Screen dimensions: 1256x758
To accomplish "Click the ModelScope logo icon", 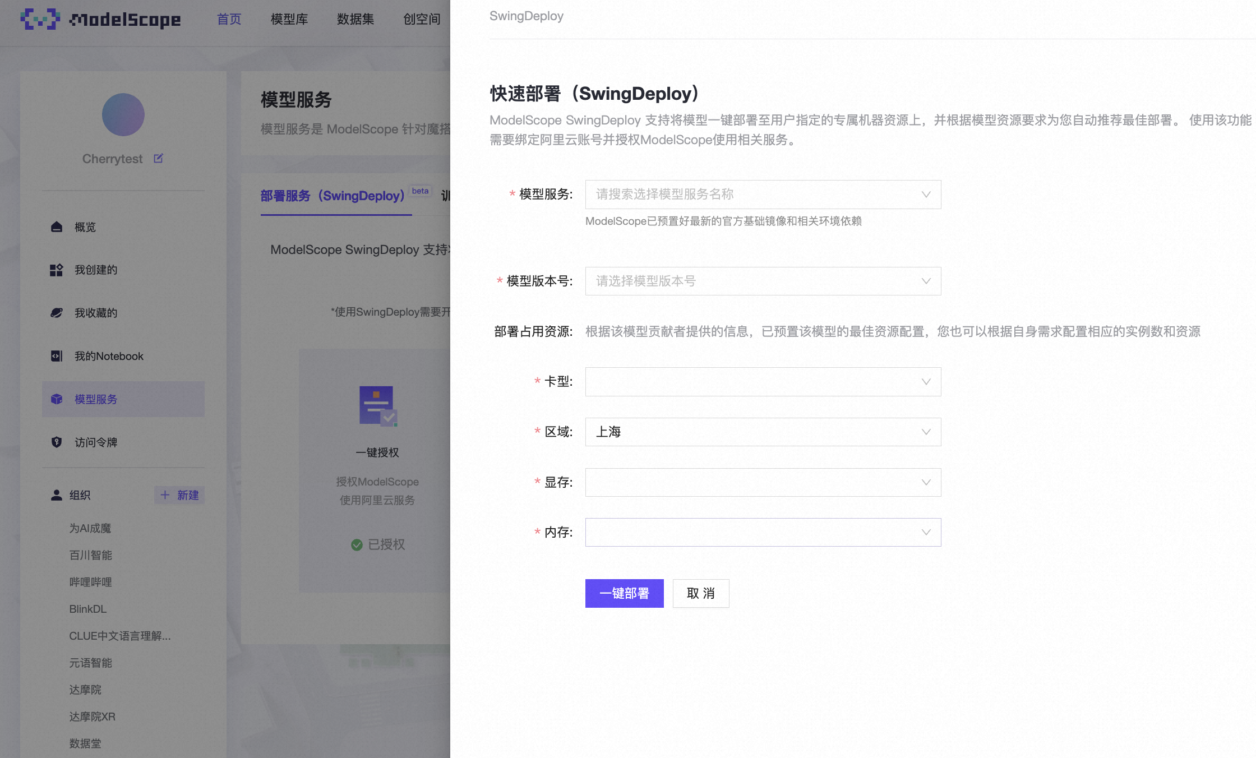I will coord(40,19).
